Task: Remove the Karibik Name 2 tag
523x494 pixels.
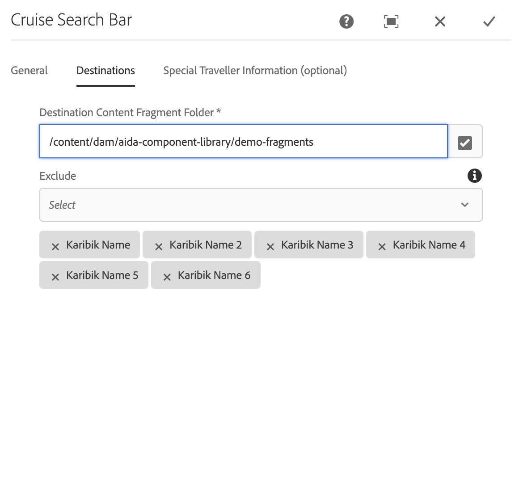Action: (x=159, y=246)
